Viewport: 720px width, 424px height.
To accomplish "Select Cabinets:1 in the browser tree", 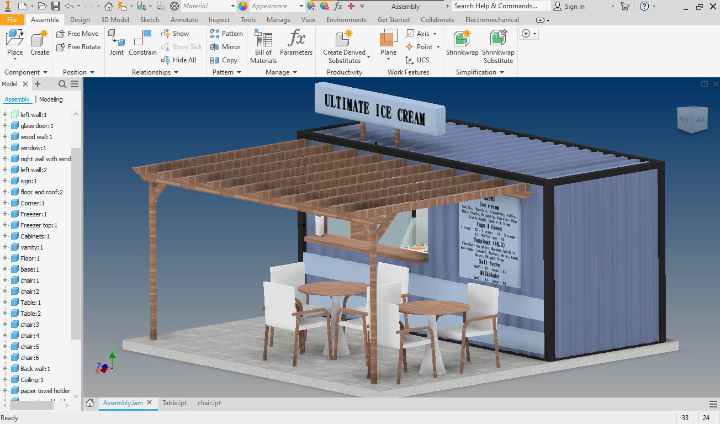I will [x=35, y=236].
